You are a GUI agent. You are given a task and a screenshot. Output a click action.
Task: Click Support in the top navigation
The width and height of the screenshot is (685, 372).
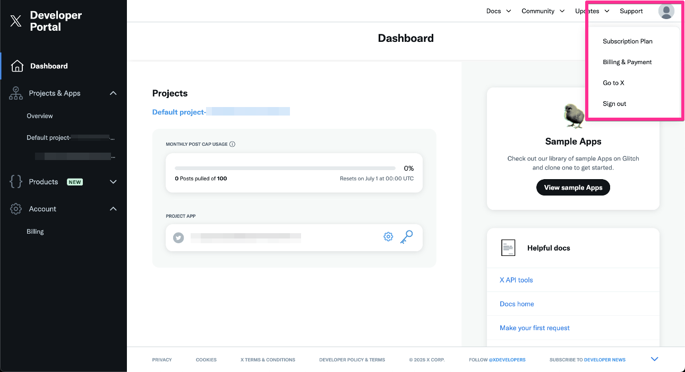[631, 11]
